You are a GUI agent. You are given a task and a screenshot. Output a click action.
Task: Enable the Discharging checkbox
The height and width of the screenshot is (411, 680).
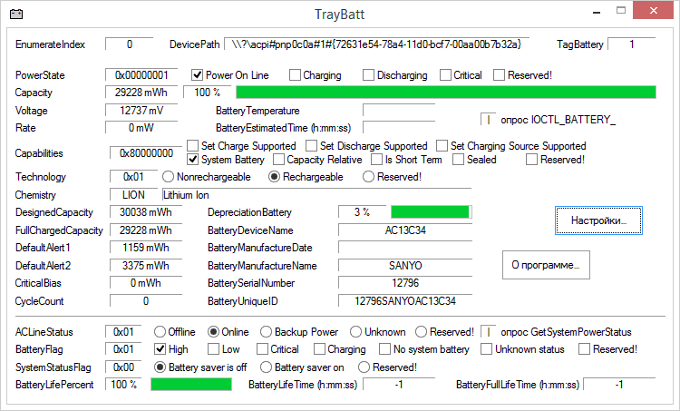coord(368,75)
